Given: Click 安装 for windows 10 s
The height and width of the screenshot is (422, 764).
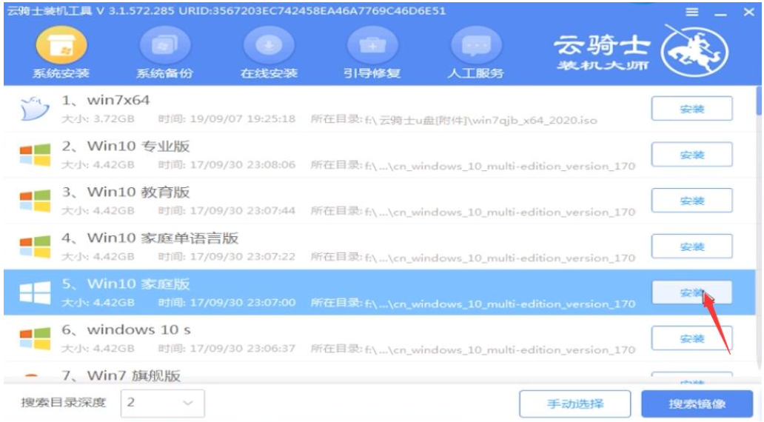Looking at the screenshot, I should [x=691, y=338].
